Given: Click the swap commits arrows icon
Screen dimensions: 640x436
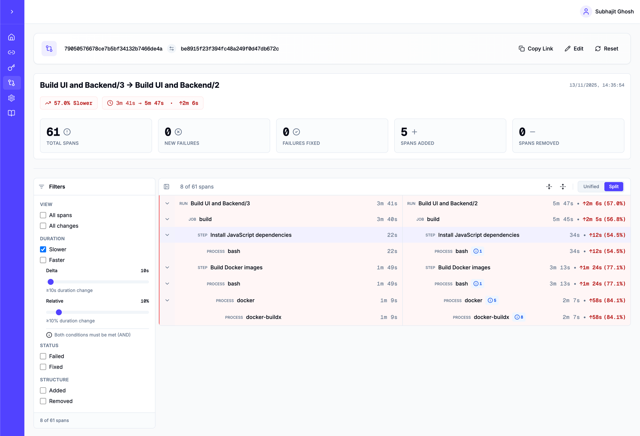Looking at the screenshot, I should [x=172, y=49].
